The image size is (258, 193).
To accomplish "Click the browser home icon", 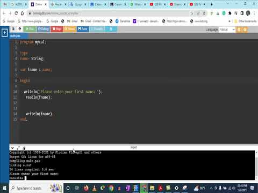I will 23,13.
